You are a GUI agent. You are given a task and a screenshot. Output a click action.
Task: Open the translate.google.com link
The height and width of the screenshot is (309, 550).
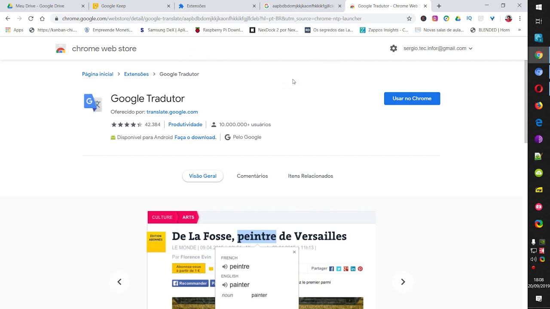[x=172, y=112]
